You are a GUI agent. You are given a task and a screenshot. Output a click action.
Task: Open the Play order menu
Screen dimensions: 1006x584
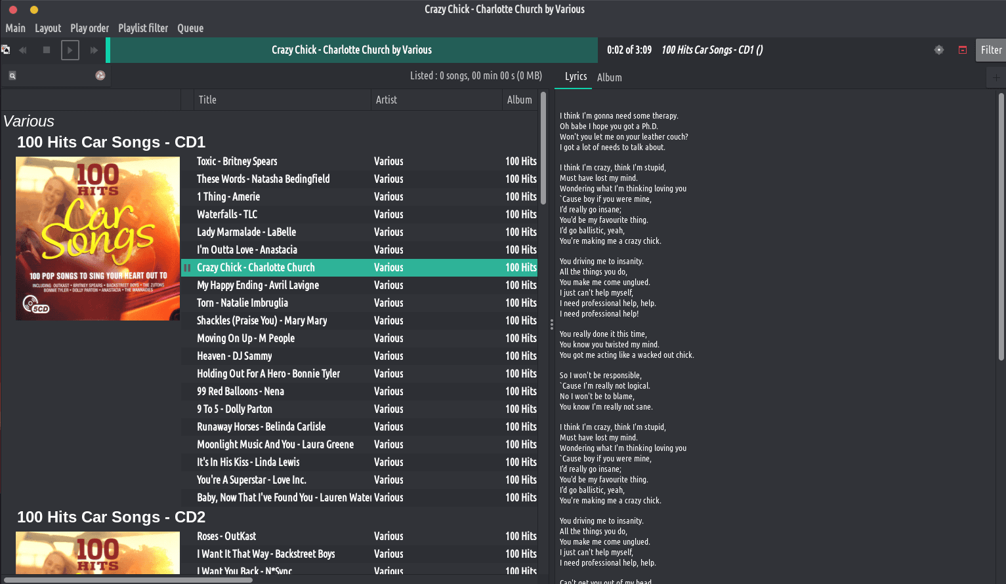pos(90,28)
